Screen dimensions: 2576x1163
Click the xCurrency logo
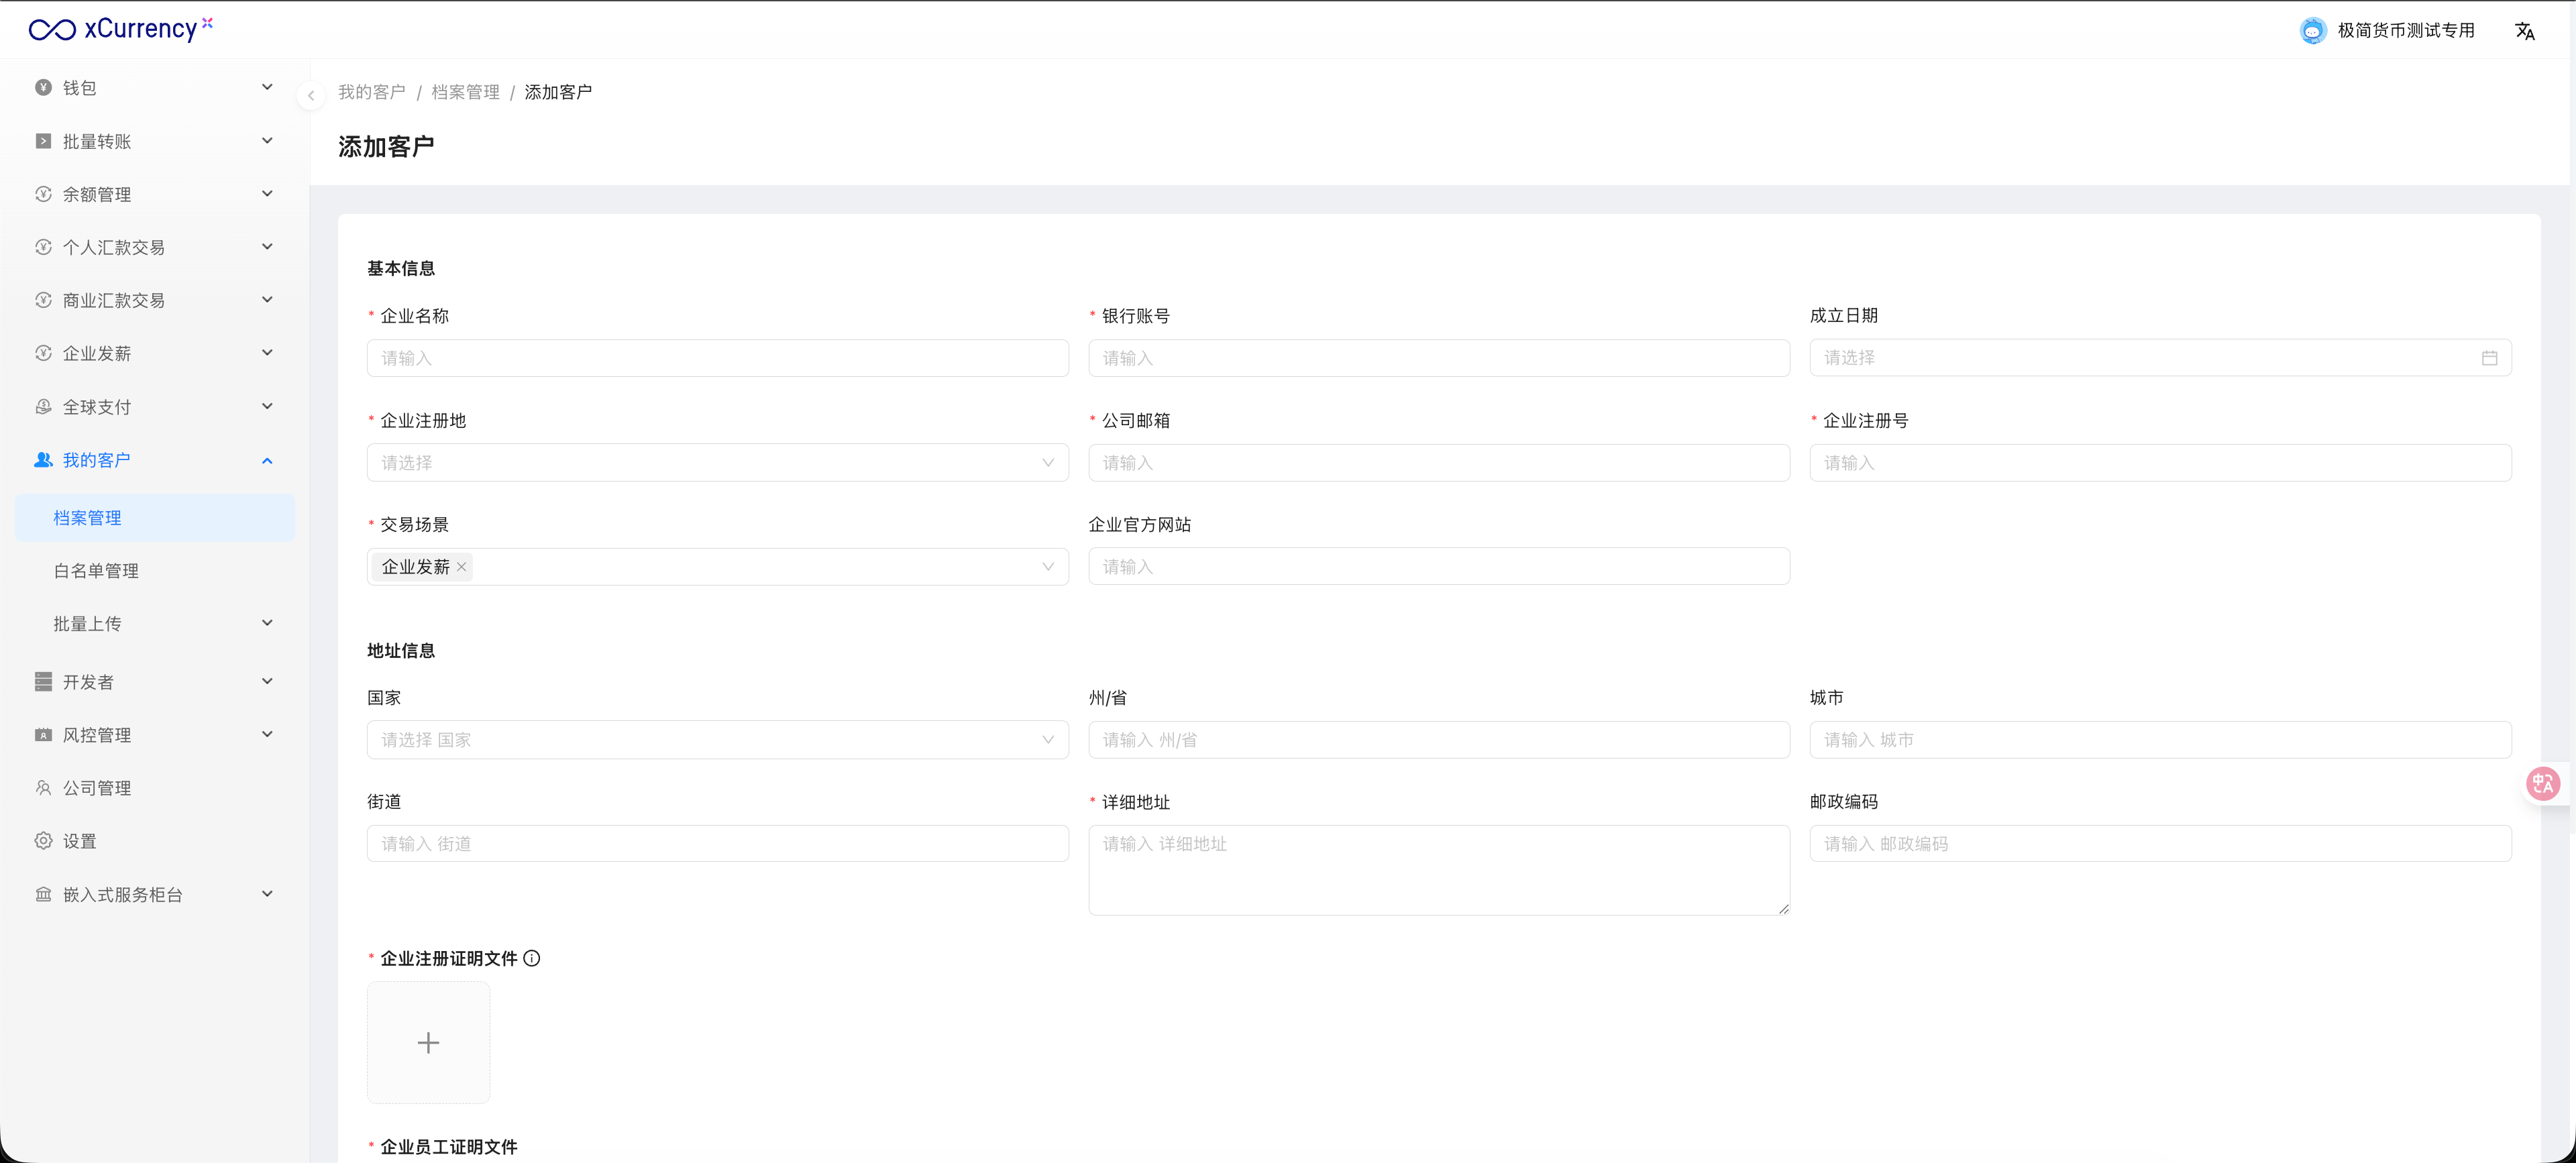(120, 29)
